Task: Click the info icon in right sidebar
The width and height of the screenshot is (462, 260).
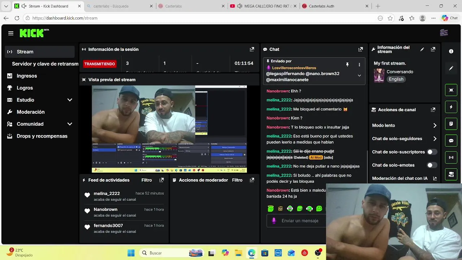Action: coord(451,51)
